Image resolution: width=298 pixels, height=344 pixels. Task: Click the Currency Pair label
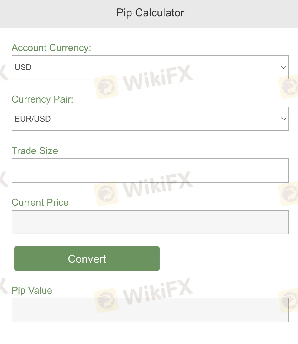(42, 99)
